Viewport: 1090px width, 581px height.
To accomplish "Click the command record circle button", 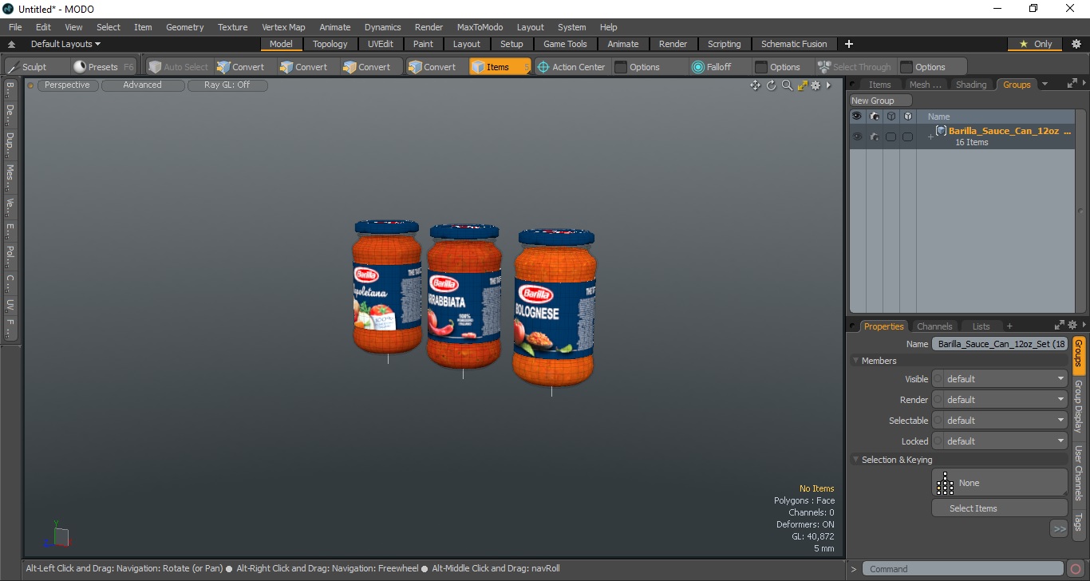I will click(x=1076, y=569).
